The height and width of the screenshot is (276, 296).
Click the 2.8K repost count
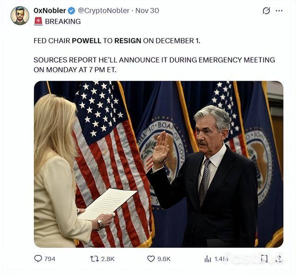[x=108, y=259]
